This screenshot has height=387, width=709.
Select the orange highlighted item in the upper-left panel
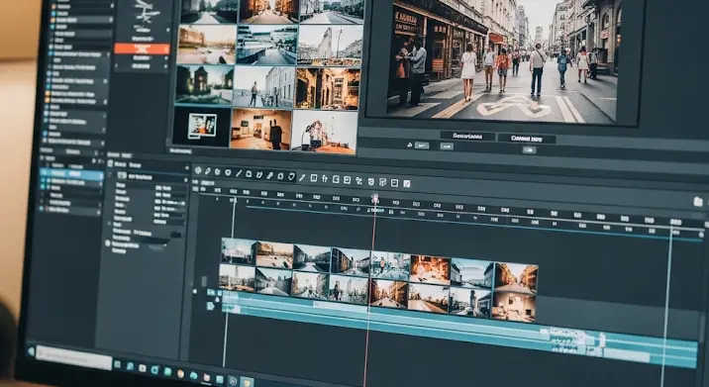(142, 48)
